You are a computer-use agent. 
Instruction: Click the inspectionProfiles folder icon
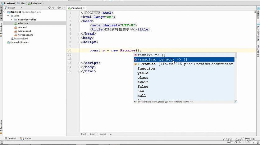(x=16, y=20)
